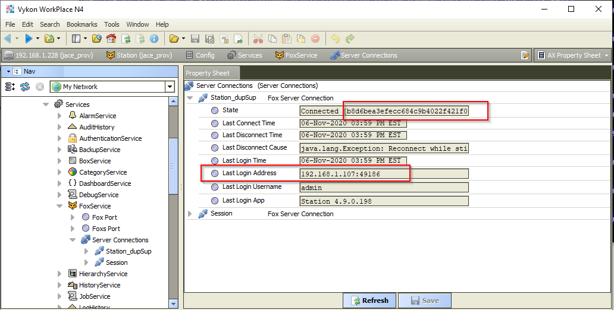Go to Station (jace_prov) breadcrumb
The width and height of the screenshot is (614, 310).
click(x=139, y=55)
